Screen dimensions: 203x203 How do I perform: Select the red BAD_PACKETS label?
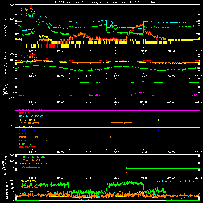pyautogui.click(x=27, y=147)
